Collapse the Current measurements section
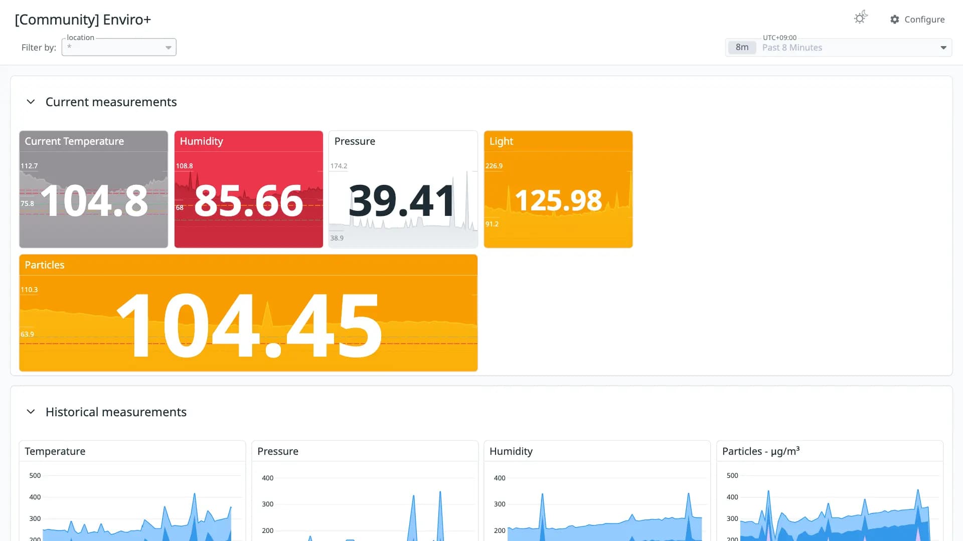 pos(31,102)
